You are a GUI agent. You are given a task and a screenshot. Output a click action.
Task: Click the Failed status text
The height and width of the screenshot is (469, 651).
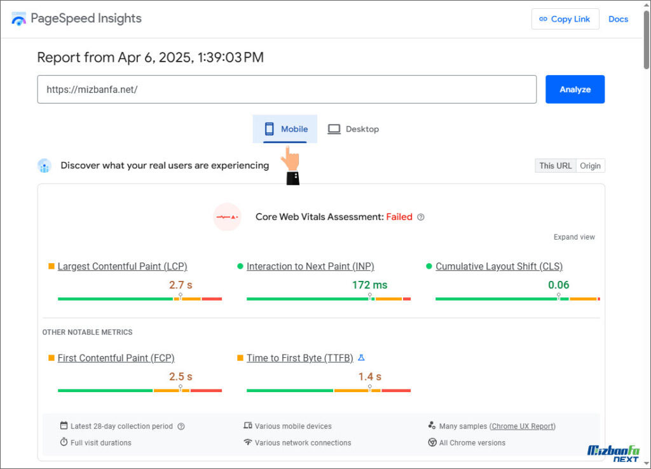coord(399,217)
